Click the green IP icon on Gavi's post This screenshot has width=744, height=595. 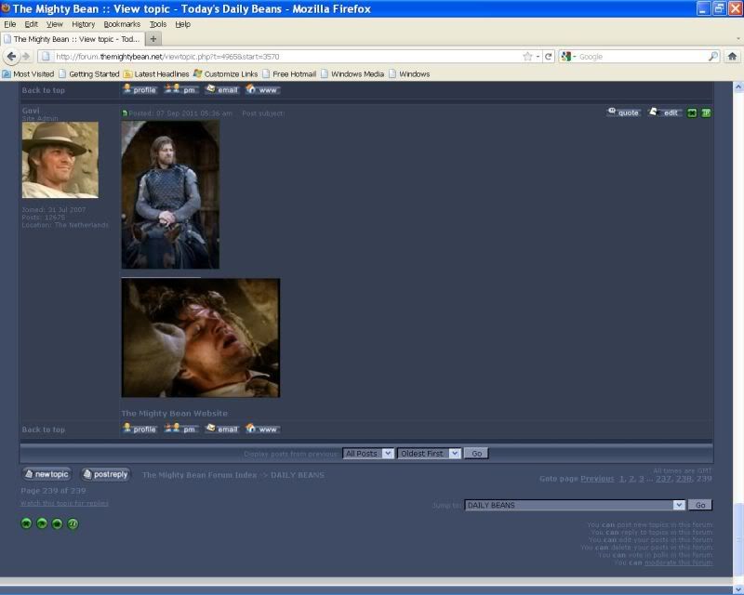[706, 112]
